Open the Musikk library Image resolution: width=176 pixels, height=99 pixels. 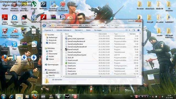51,56
